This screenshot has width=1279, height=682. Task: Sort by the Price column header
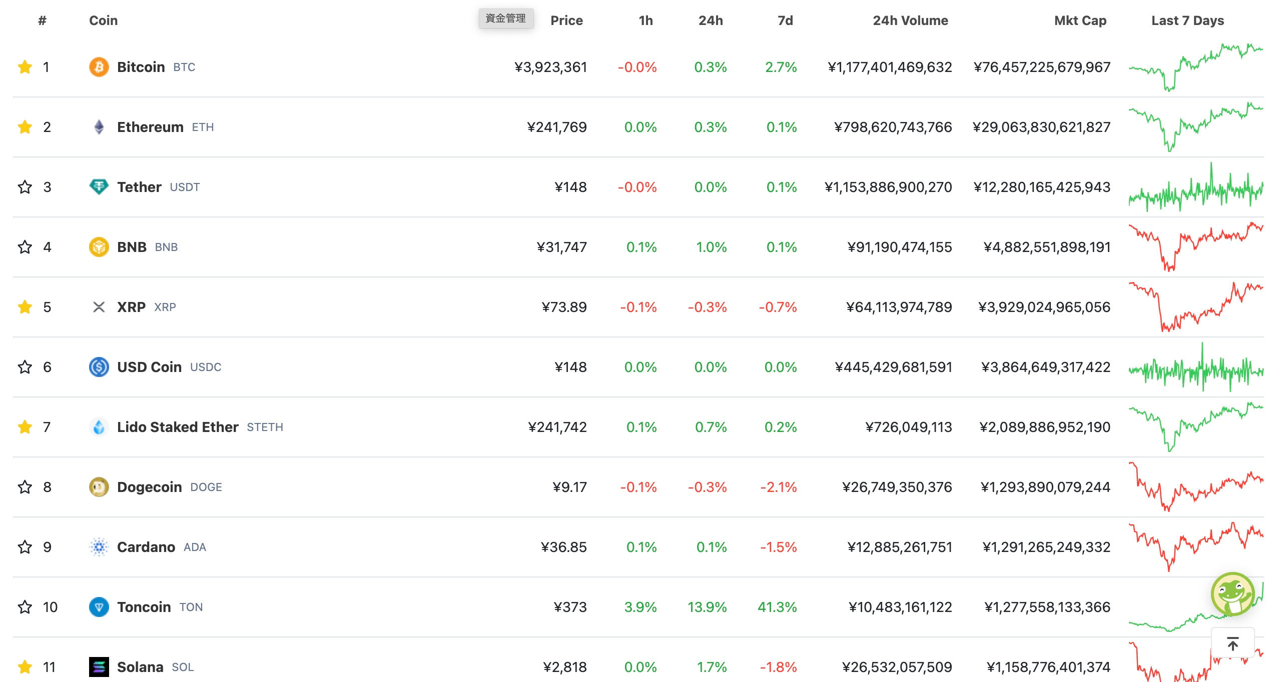click(566, 20)
